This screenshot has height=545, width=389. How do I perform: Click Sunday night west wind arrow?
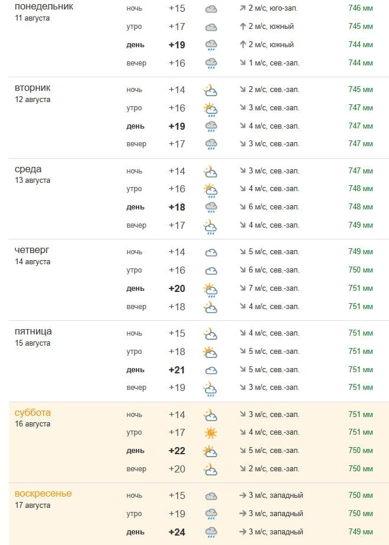[243, 495]
